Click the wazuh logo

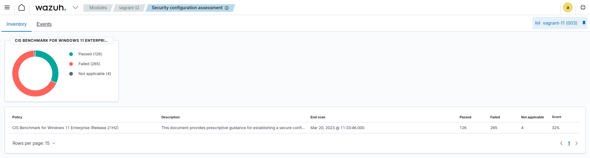[x=51, y=7]
